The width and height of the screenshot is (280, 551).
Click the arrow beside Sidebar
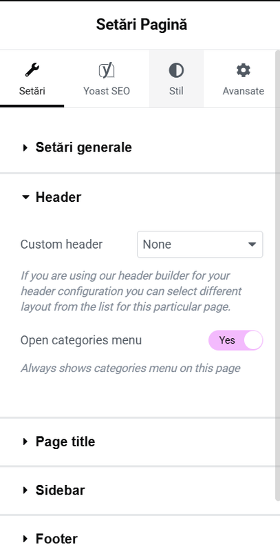(25, 490)
